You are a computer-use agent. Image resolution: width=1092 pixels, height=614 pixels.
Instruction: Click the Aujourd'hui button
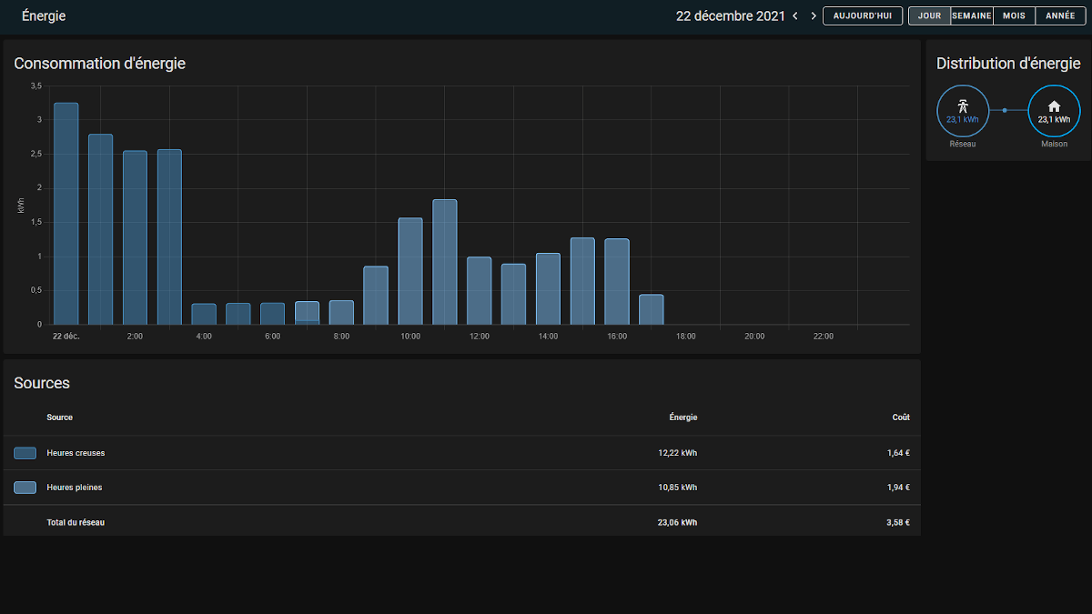863,16
